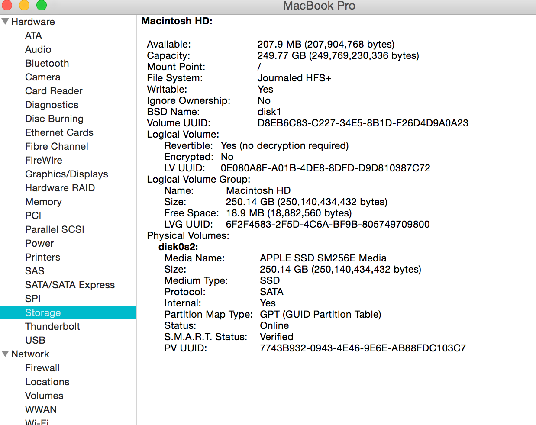This screenshot has width=536, height=425.
Task: Click the Available value 207.9 MB
Action: point(326,44)
